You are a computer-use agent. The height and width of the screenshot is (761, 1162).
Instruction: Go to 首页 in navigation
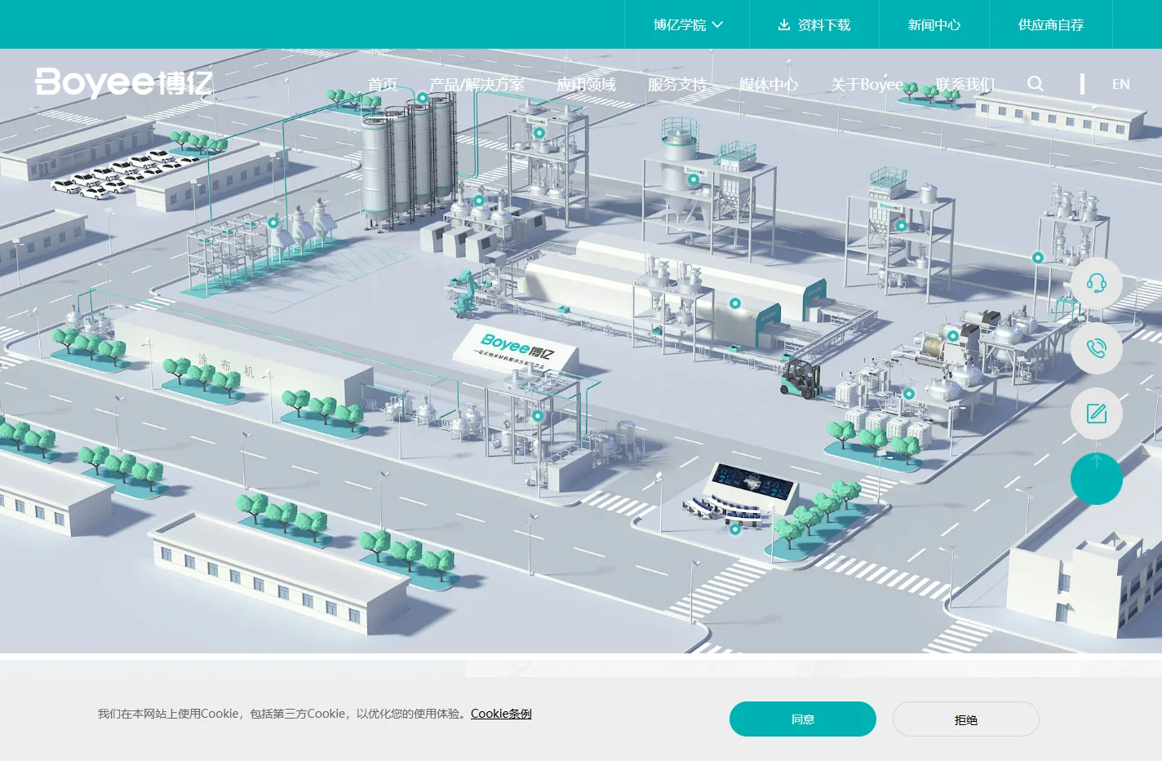(x=382, y=84)
